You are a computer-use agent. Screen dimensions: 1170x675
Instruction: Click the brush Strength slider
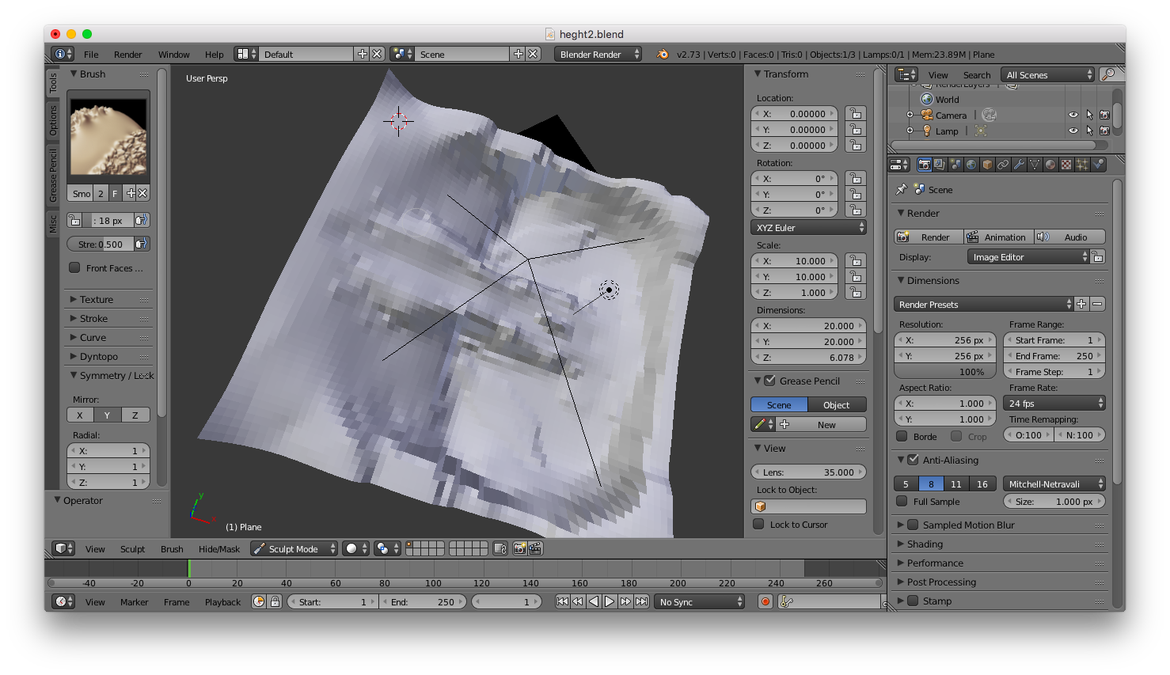101,245
